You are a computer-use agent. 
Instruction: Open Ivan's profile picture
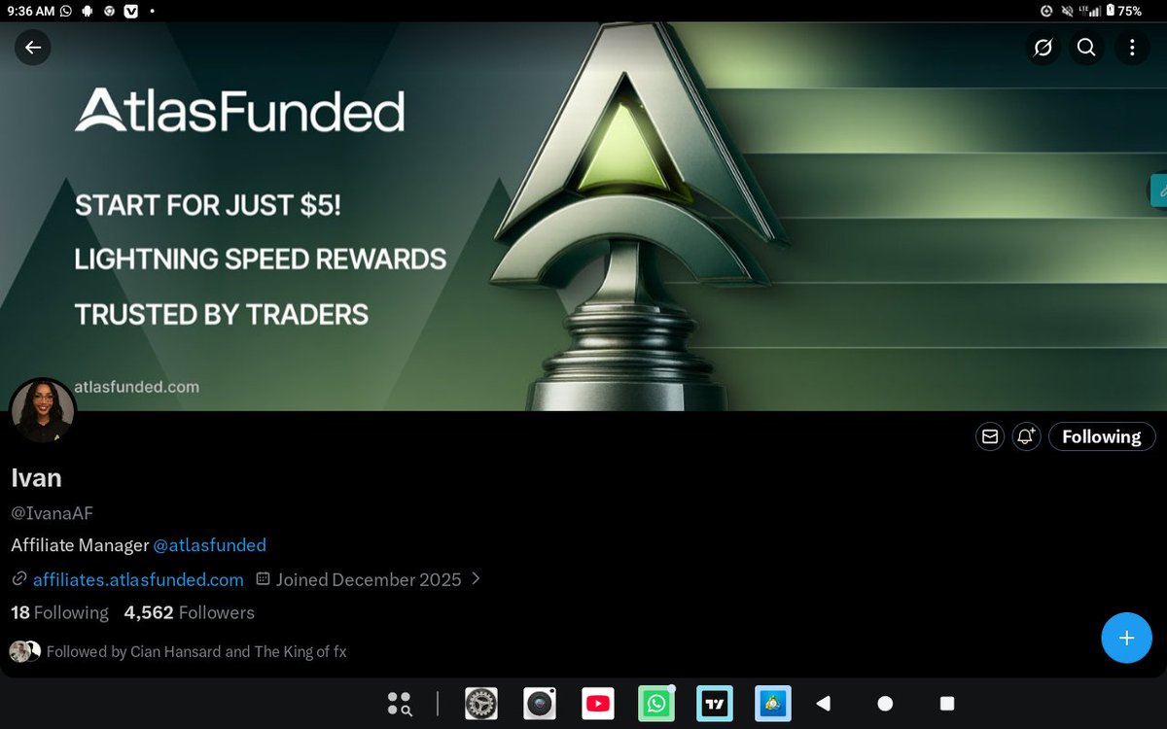click(43, 411)
